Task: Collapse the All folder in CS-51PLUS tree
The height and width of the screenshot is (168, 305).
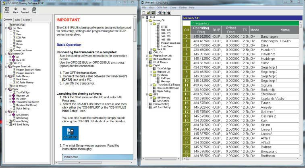Action: click(151, 24)
